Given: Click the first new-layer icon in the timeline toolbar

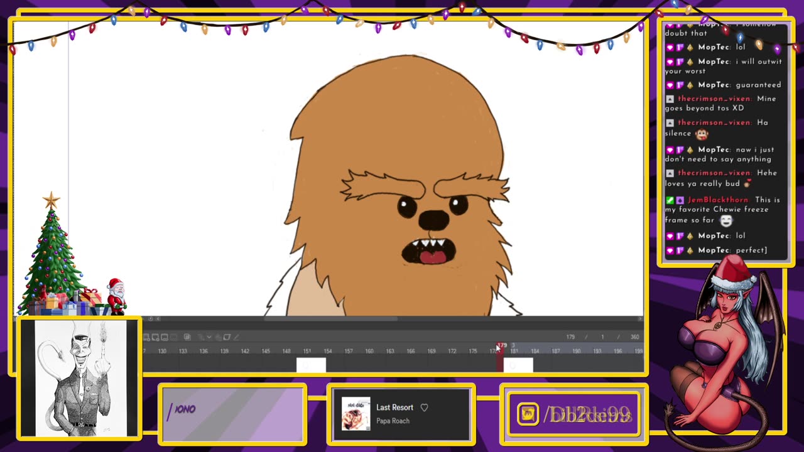Looking at the screenshot, I should (x=146, y=337).
